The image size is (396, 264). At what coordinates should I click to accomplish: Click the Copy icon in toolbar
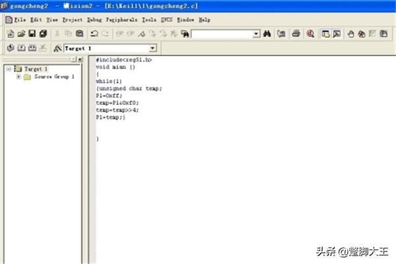pyautogui.click(x=68, y=34)
